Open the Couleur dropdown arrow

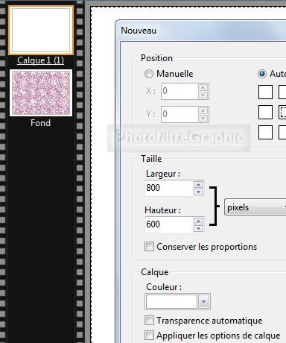click(x=204, y=302)
